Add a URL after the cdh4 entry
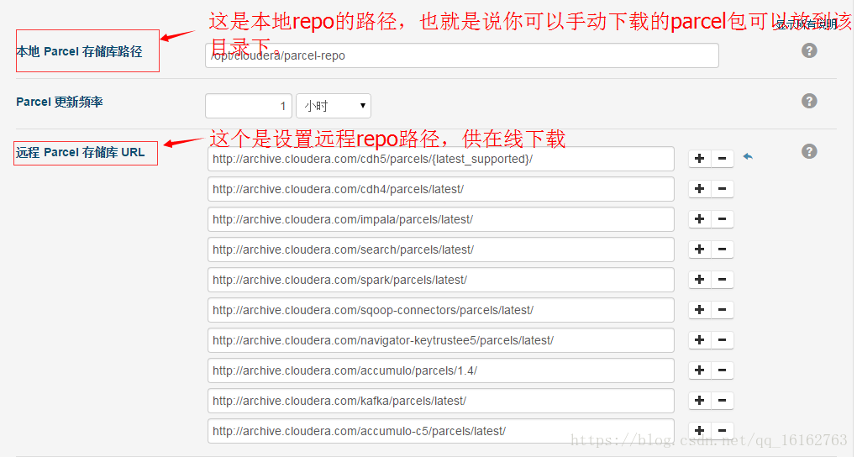Image resolution: width=857 pixels, height=457 pixels. pos(699,189)
